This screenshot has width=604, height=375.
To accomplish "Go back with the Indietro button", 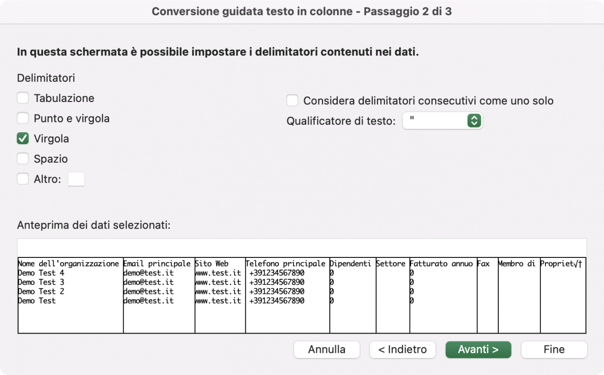I will (403, 349).
